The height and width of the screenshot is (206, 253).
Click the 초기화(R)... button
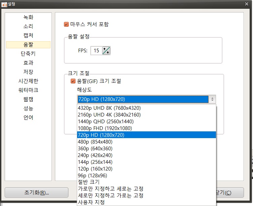(x=37, y=192)
